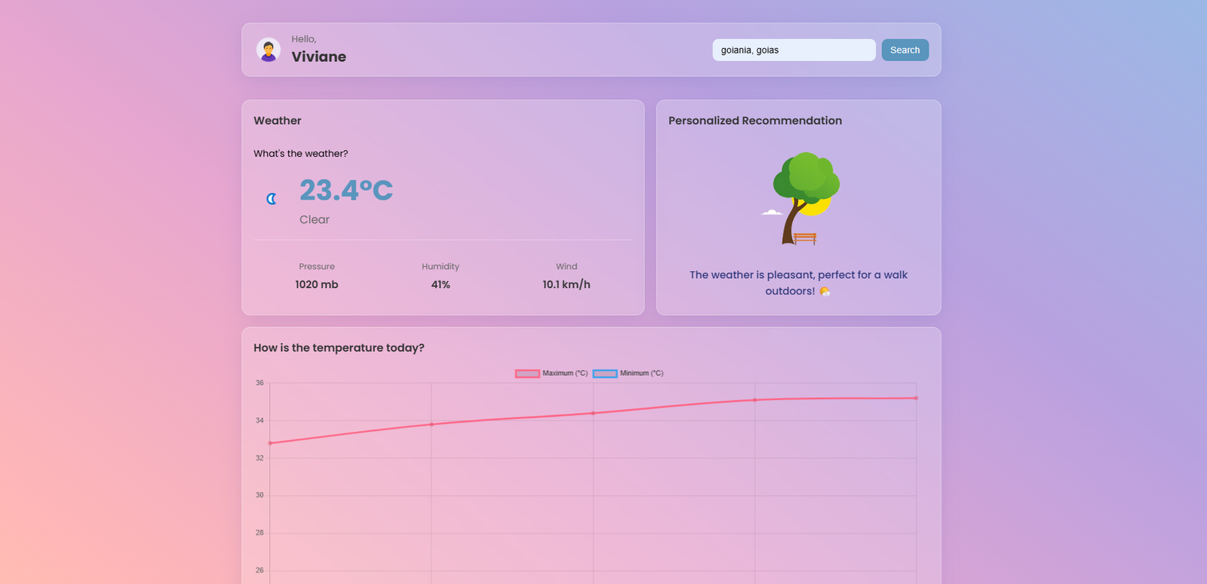Click the '26' y-axis label
The height and width of the screenshot is (584, 1207).
[x=260, y=570]
